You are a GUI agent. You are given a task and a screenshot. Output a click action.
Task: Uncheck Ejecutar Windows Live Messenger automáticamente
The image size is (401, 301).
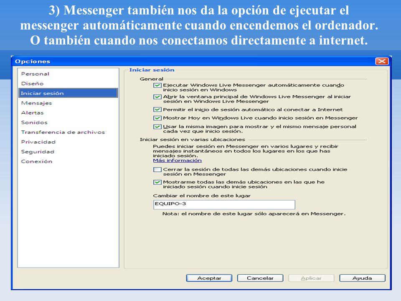[x=157, y=85]
